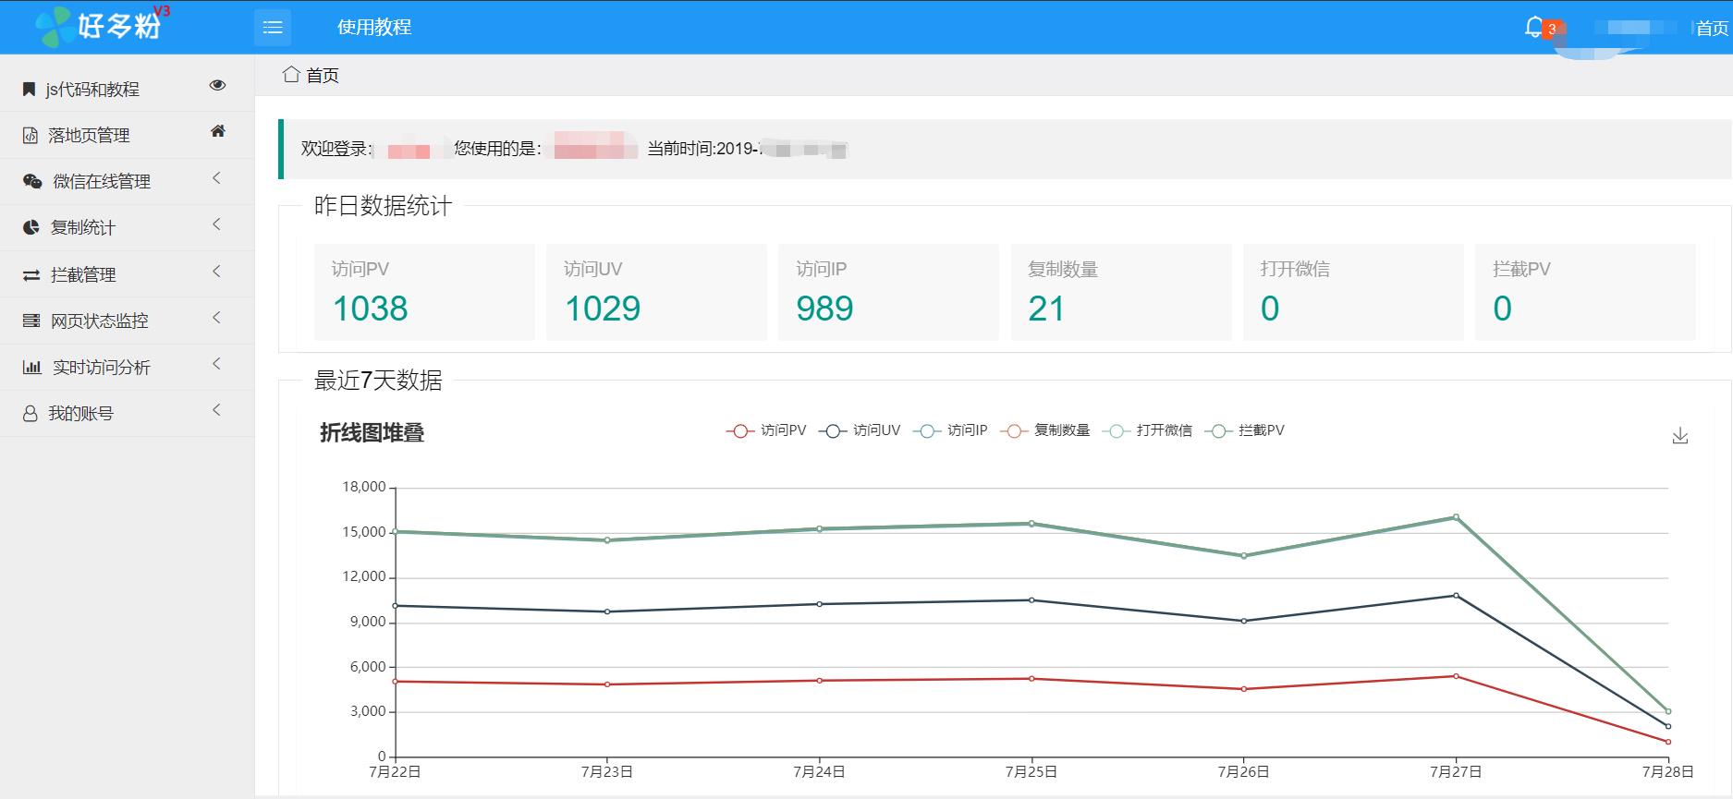
Task: Click the 好多粉 V3 logo
Action: pyautogui.click(x=104, y=26)
